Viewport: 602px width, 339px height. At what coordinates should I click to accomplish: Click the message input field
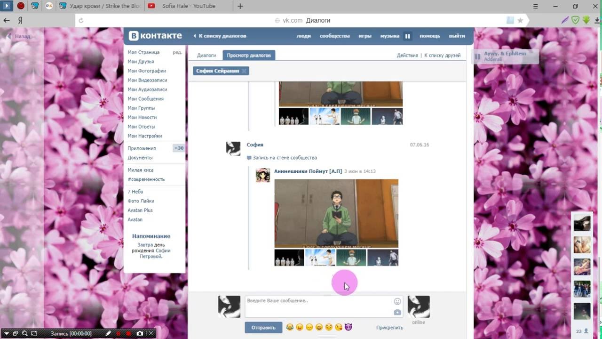[x=324, y=307]
